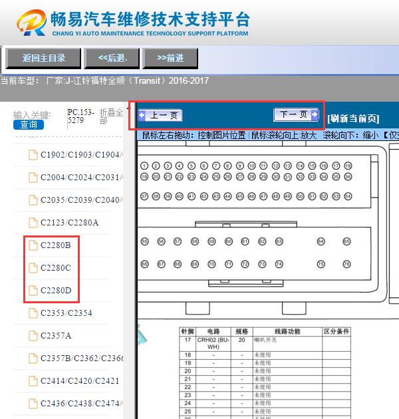This screenshot has height=419, width=399.
Task: Click the 刷新当前页 link
Action: pyautogui.click(x=353, y=118)
